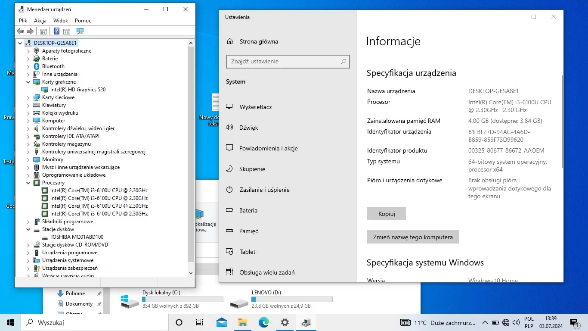Select the DESKTOP-GESA8E1 root node
588x331 pixels.
coord(56,43)
